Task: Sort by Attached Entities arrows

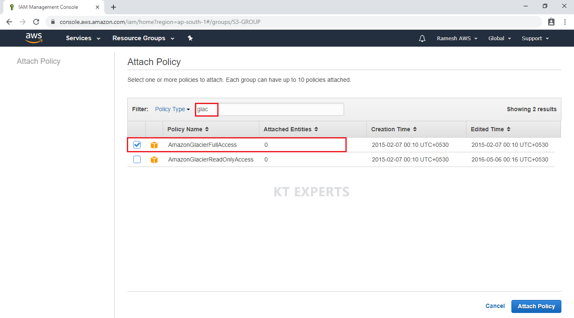Action: [x=316, y=129]
